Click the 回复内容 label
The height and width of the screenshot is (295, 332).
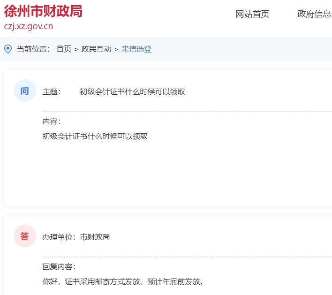coord(59,267)
